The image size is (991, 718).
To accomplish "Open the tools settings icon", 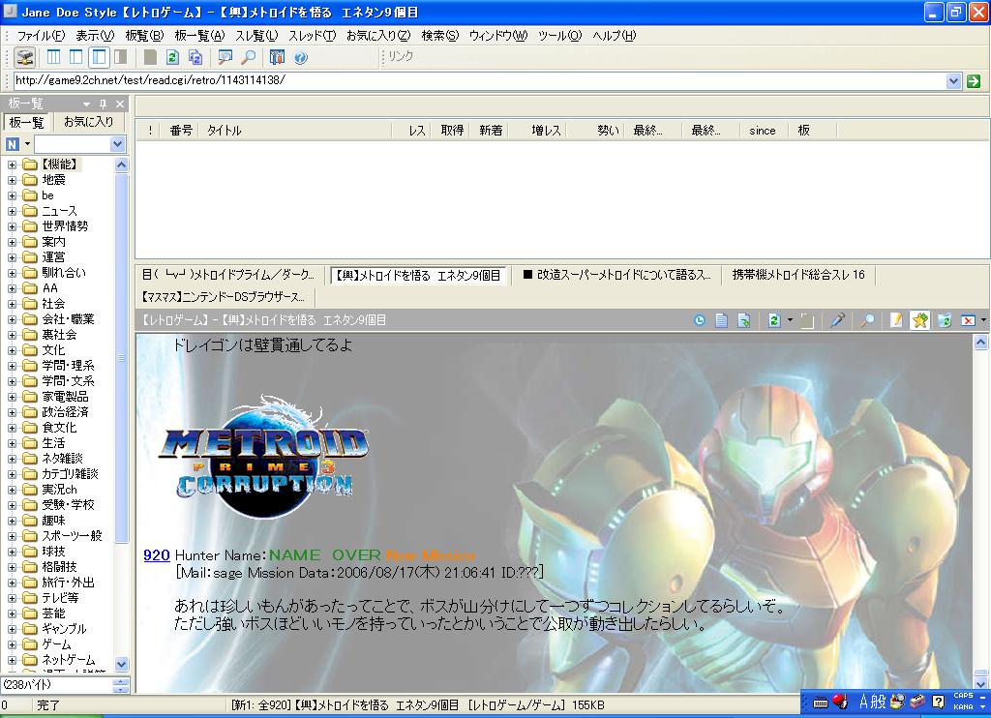I will [277, 57].
